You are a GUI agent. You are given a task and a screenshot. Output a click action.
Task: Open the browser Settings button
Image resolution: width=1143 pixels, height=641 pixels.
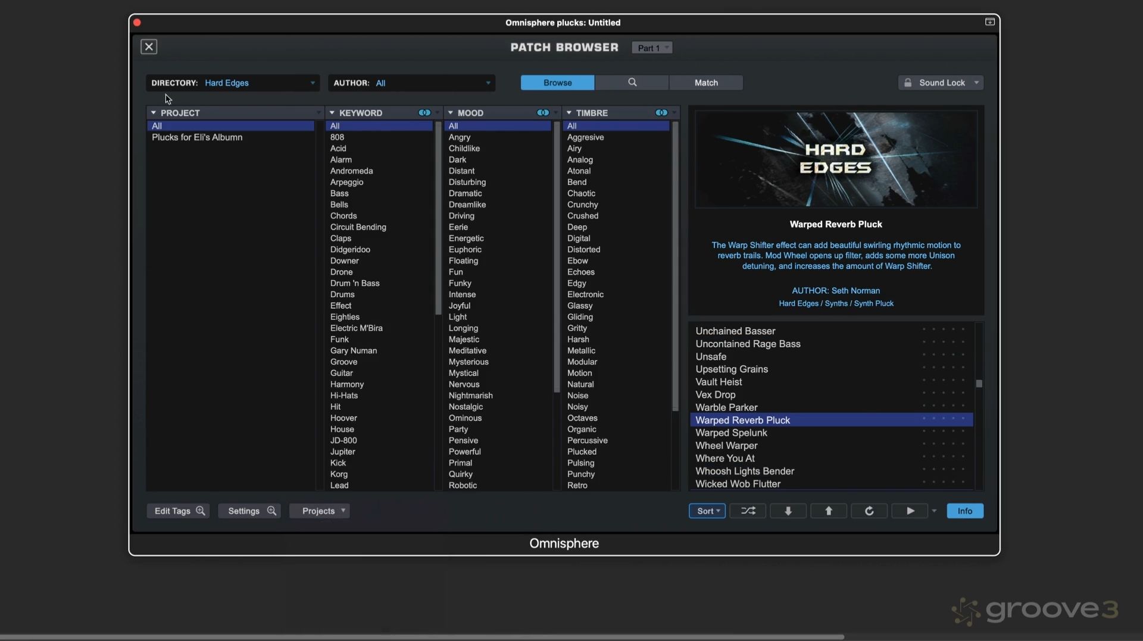pos(249,511)
